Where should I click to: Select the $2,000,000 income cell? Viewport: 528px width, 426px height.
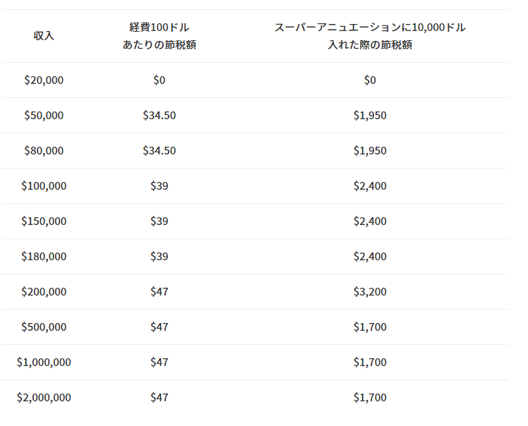pos(44,398)
